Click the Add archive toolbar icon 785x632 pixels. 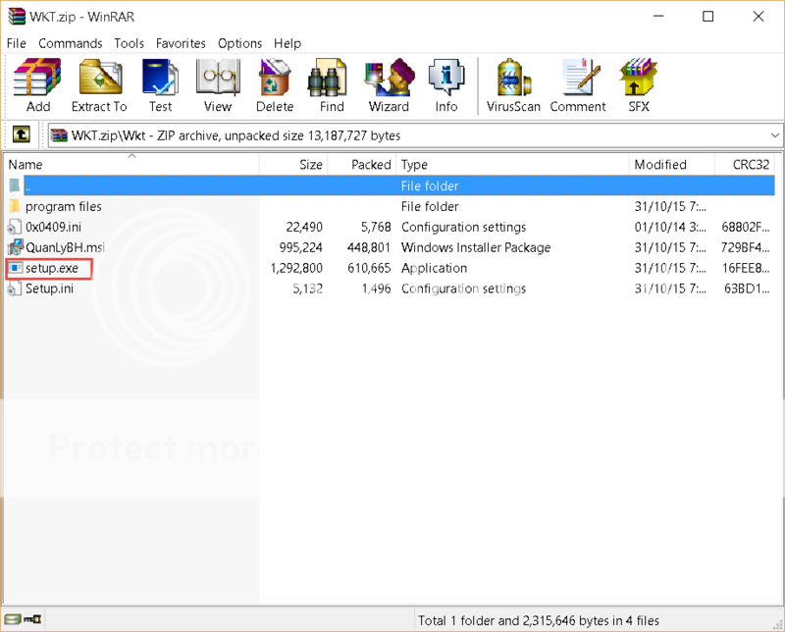[x=38, y=85]
